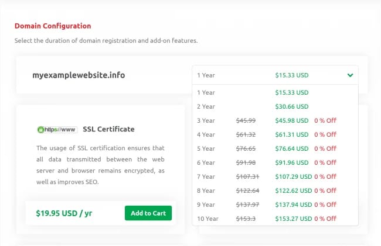Image resolution: width=381 pixels, height=246 pixels.
Task: Click the myexamplewebsite.info domain name
Action: pyautogui.click(x=79, y=75)
